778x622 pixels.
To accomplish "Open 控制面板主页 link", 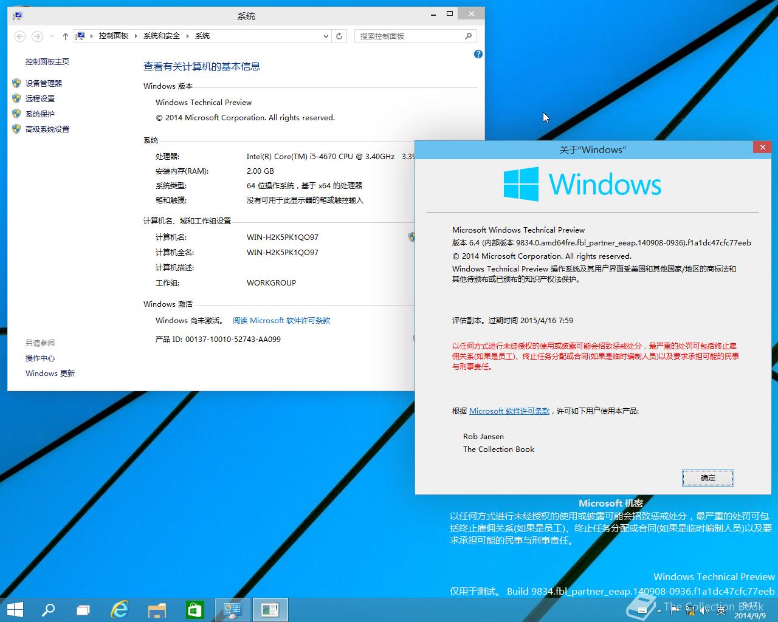I will click(47, 62).
